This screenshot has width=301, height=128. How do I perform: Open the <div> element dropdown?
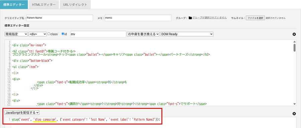point(37,34)
